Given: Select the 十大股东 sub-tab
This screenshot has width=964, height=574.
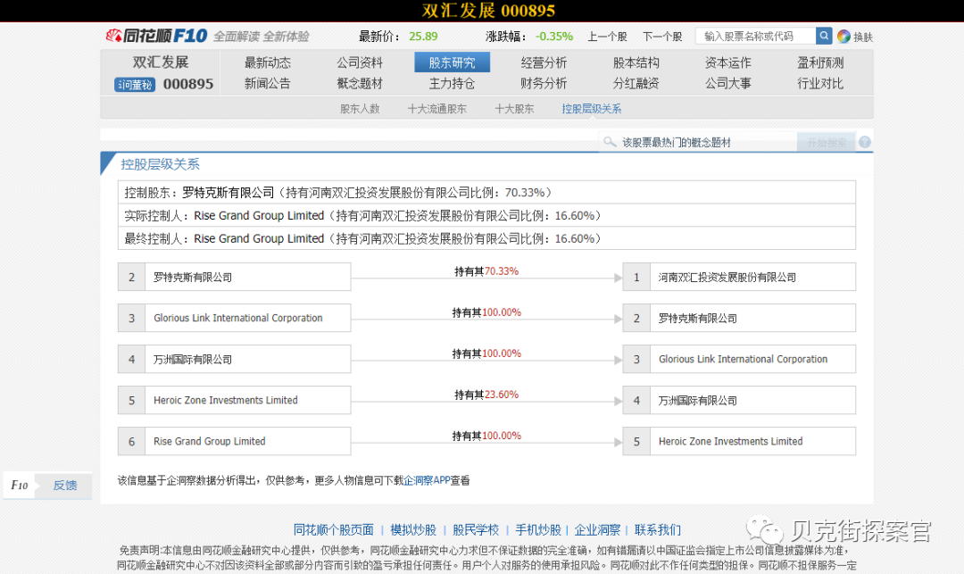Looking at the screenshot, I should click(514, 109).
